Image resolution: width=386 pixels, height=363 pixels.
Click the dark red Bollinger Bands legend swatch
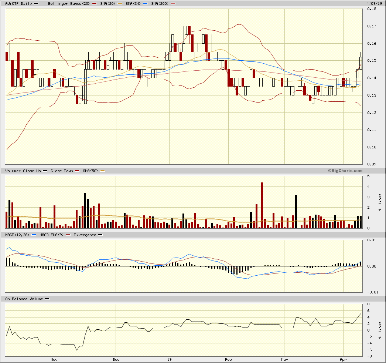94,3
